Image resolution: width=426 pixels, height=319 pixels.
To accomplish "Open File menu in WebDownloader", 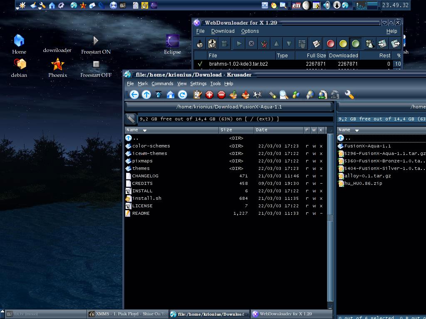I will click(200, 31).
